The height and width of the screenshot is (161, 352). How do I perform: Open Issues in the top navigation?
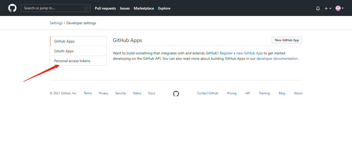[x=125, y=8]
